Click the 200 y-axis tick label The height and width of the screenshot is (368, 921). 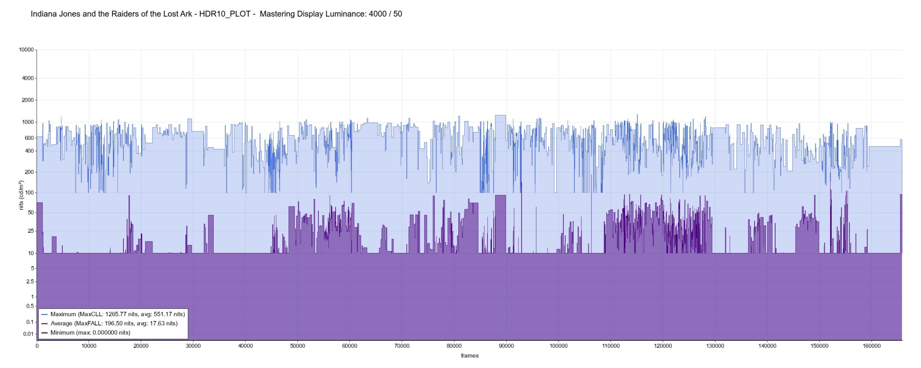tap(29, 172)
